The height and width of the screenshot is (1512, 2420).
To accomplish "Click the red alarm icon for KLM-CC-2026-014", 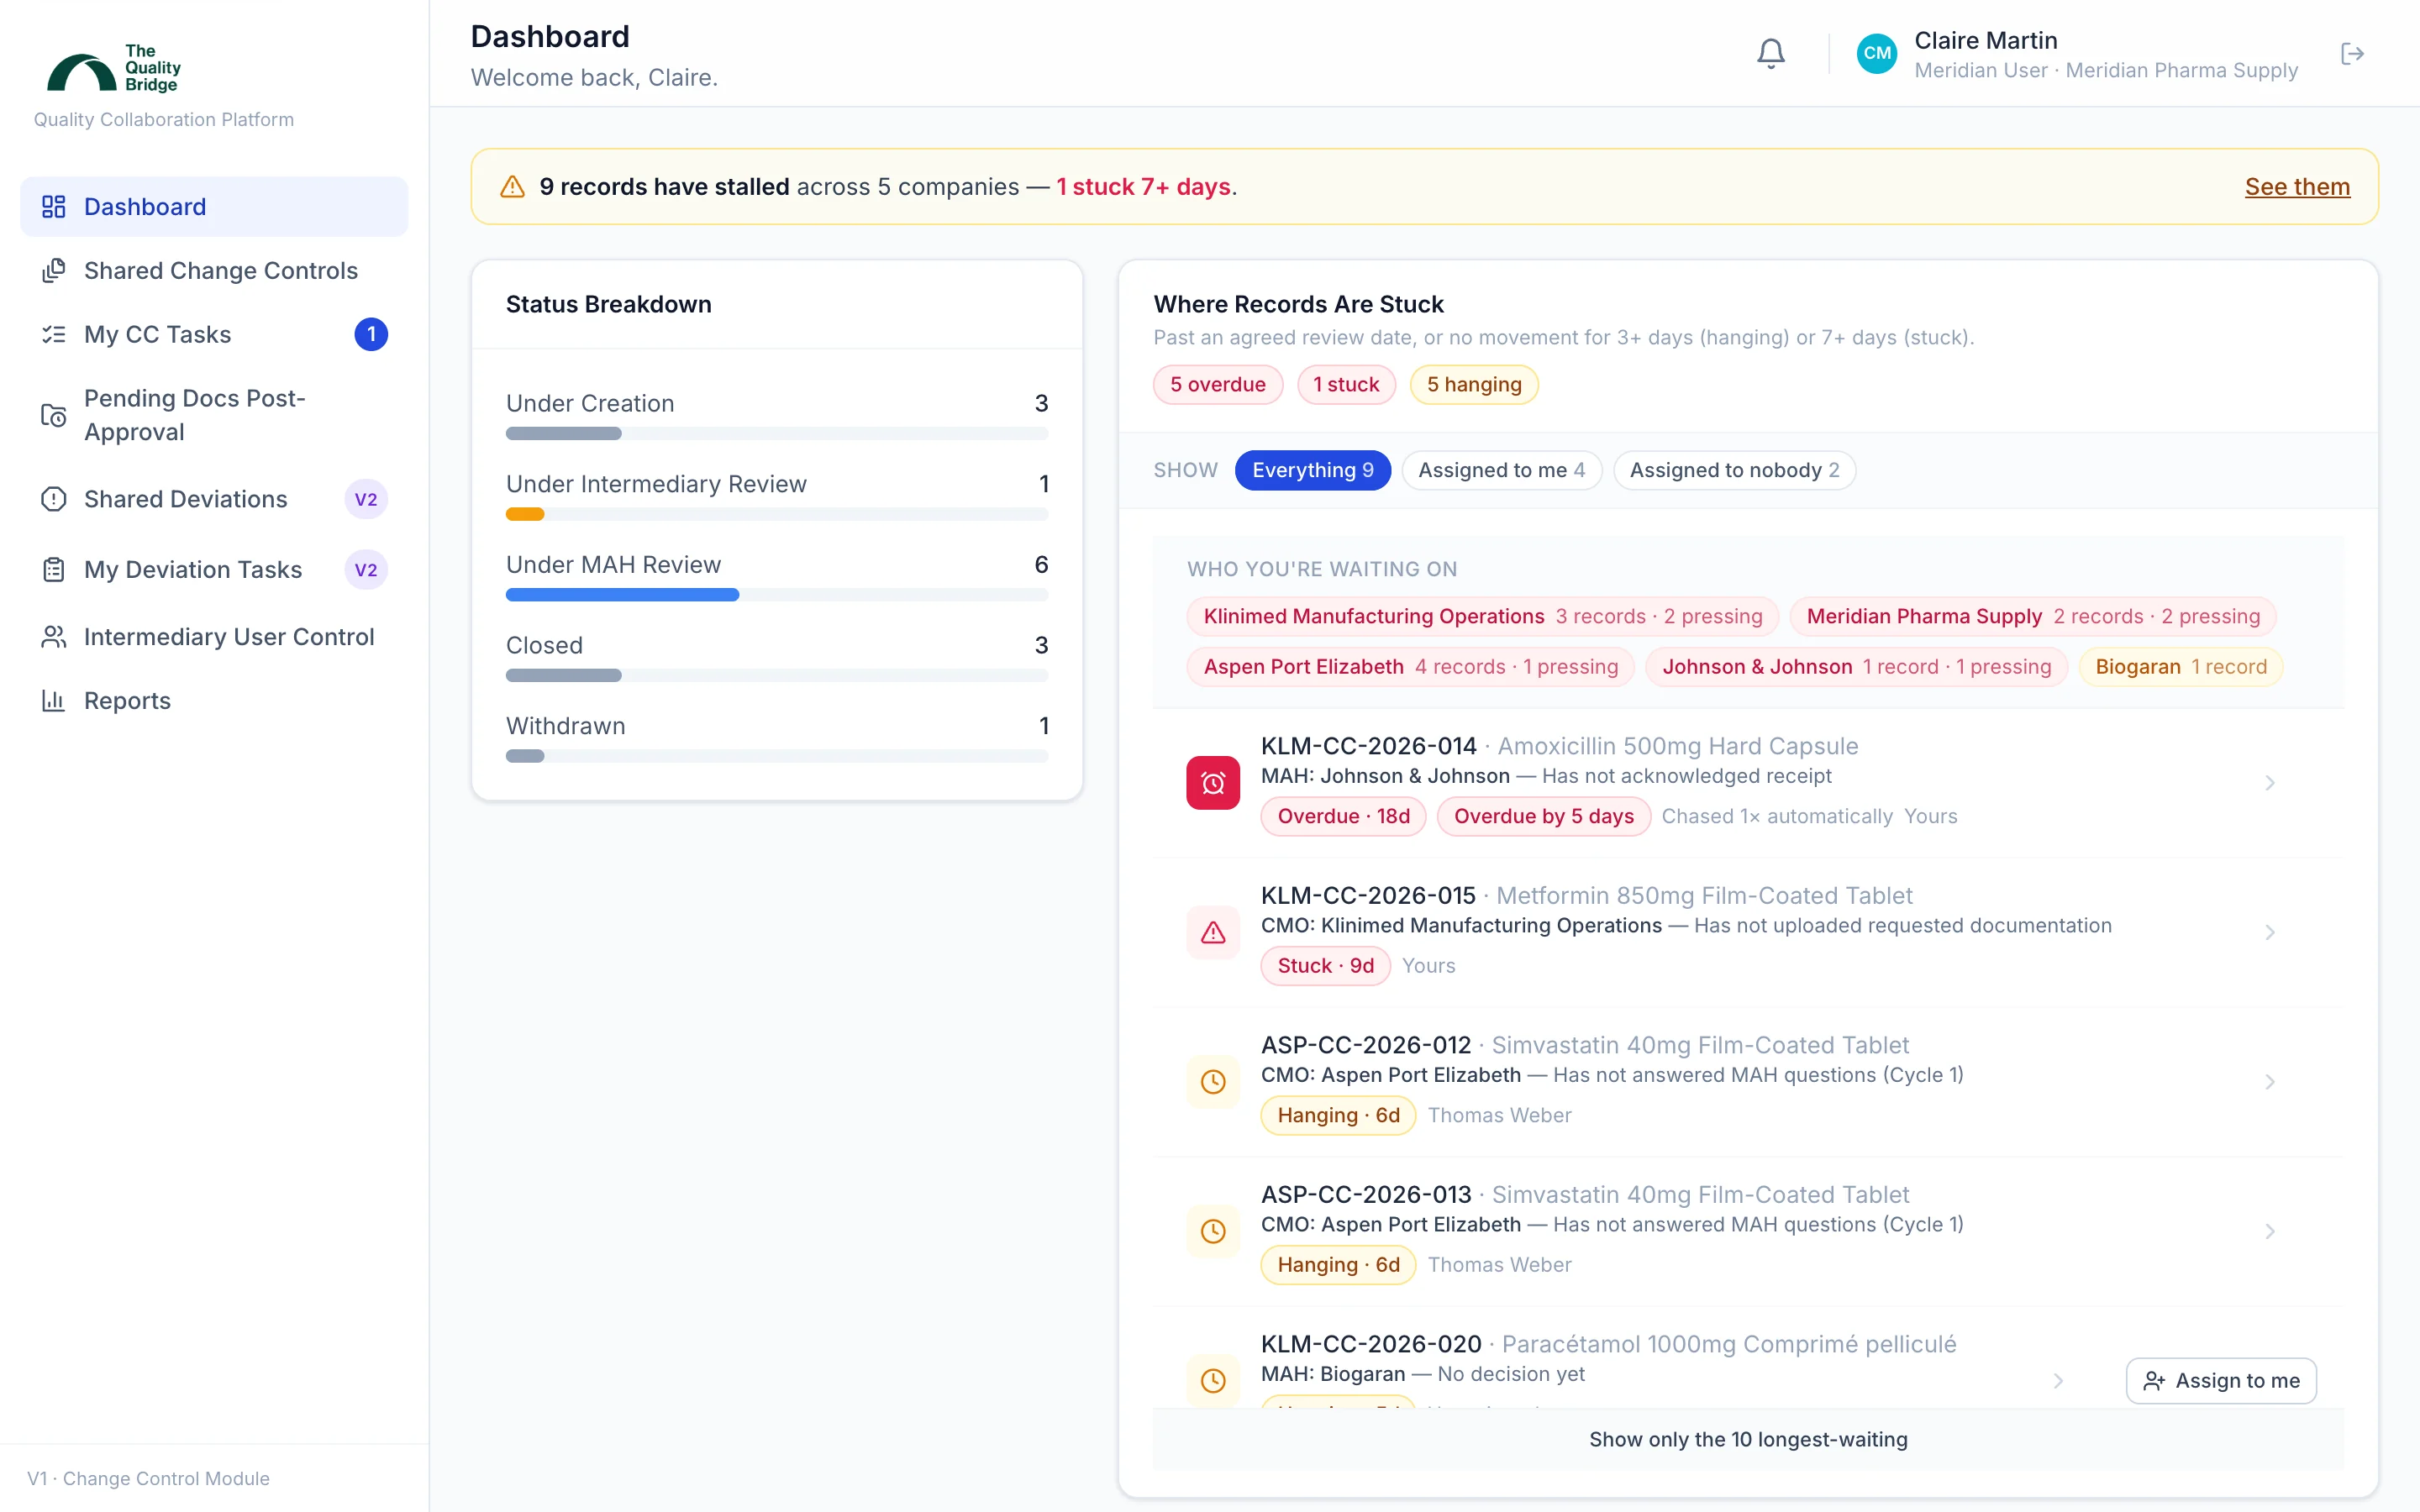I will tap(1213, 783).
